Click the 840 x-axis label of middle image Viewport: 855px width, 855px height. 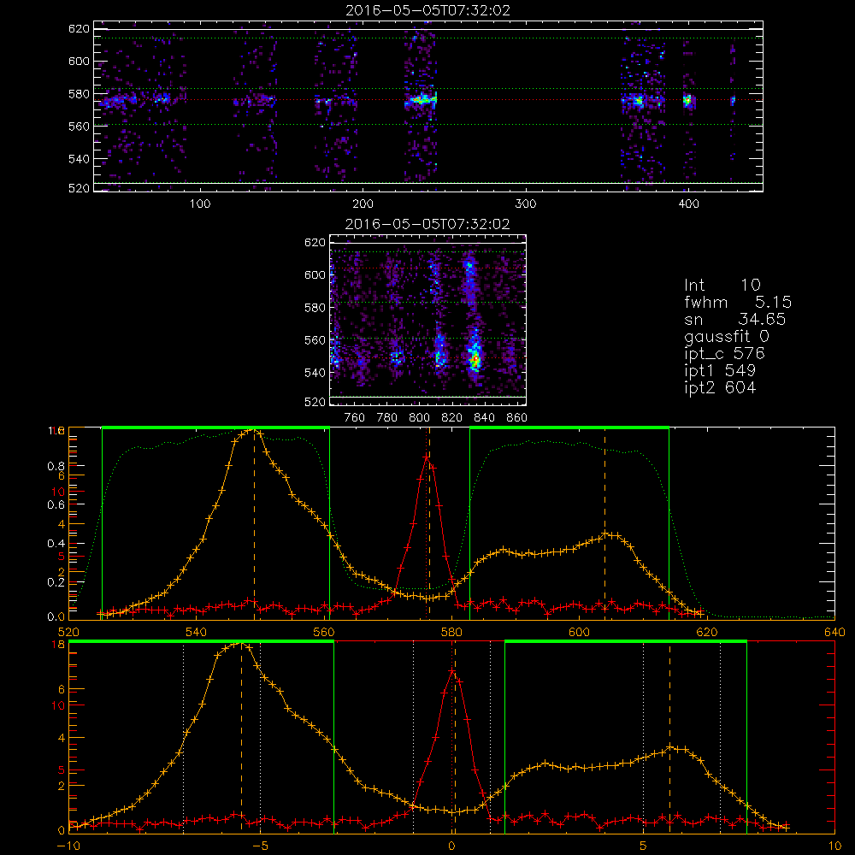coord(484,418)
